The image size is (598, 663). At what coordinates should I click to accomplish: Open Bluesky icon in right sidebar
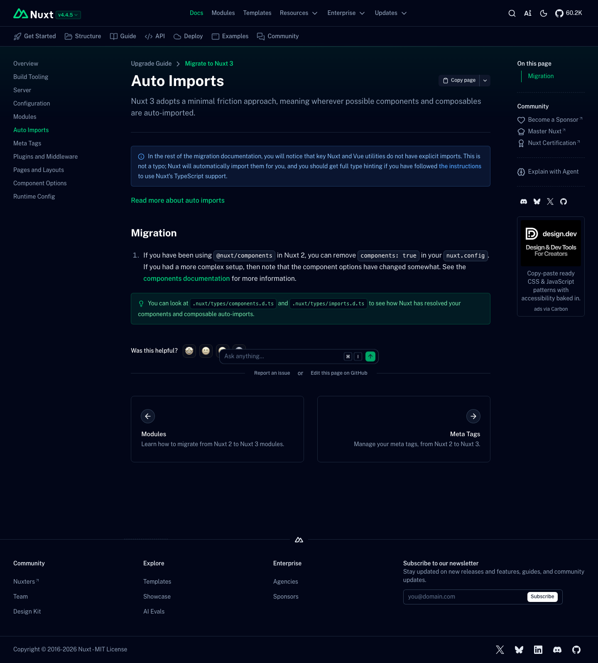point(537,201)
